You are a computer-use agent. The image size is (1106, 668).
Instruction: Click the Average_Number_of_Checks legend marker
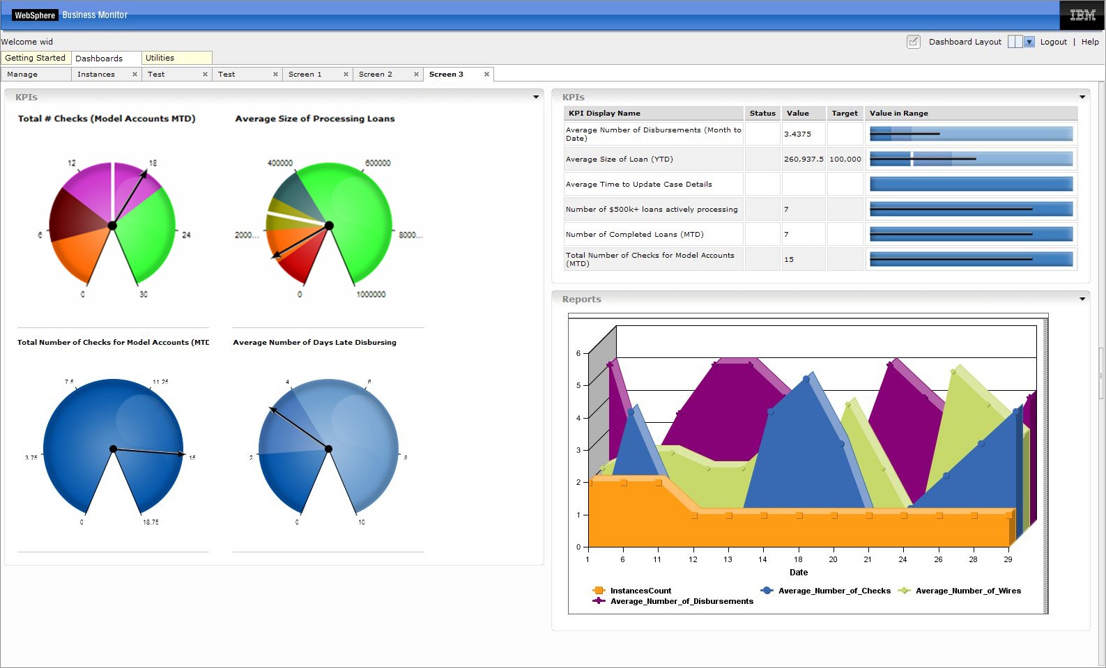[x=767, y=591]
